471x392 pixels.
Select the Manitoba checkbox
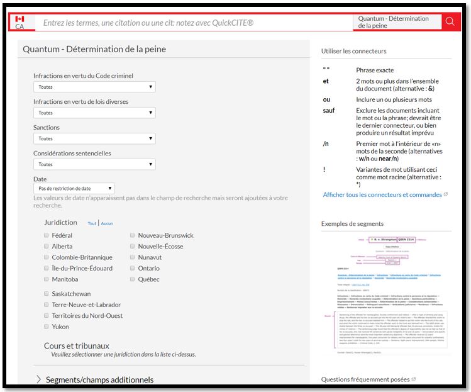click(47, 279)
